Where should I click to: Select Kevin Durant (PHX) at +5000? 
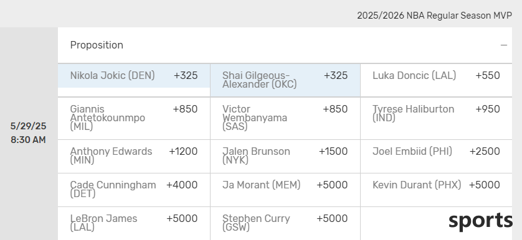(x=436, y=190)
